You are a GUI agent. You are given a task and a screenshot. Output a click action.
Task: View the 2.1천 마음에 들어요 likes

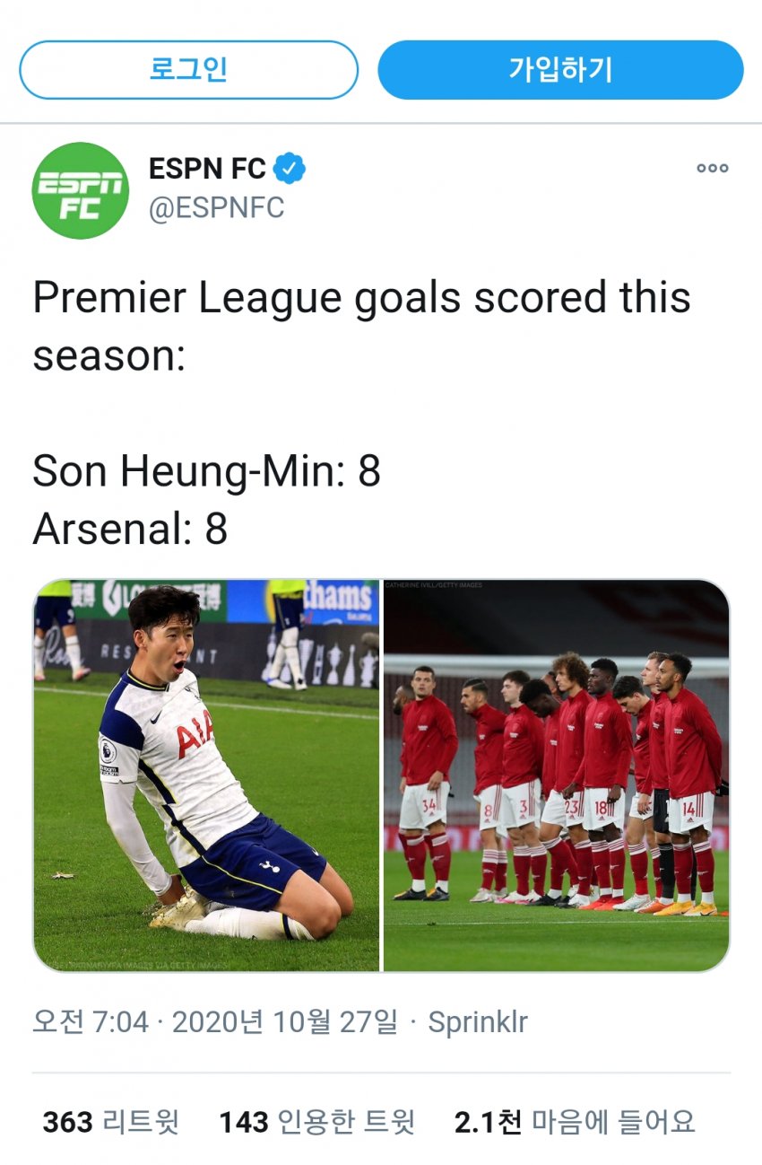pyautogui.click(x=575, y=1121)
